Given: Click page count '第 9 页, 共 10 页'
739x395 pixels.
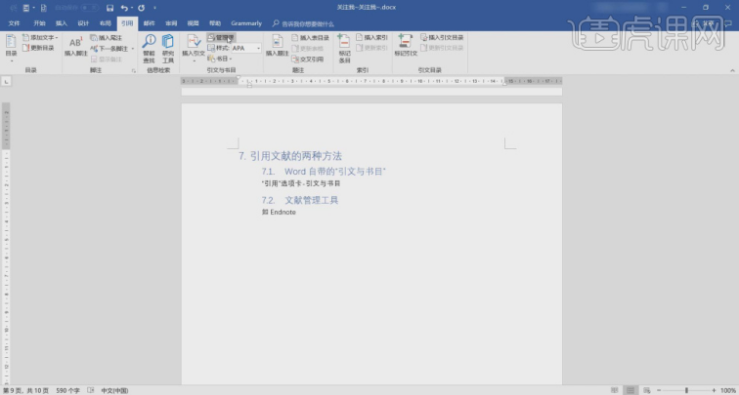Looking at the screenshot, I should [25, 390].
